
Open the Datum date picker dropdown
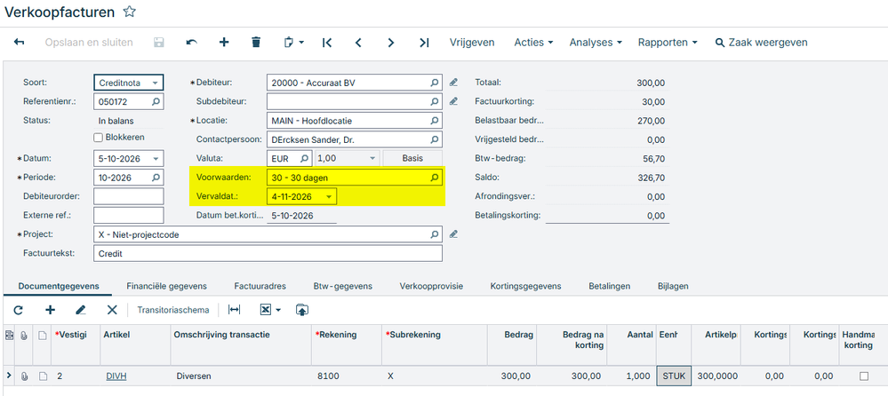coord(156,158)
